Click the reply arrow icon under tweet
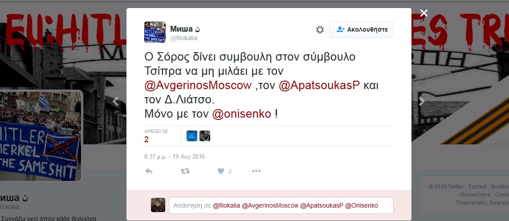Viewport: 509px width, 221px height. click(x=149, y=171)
